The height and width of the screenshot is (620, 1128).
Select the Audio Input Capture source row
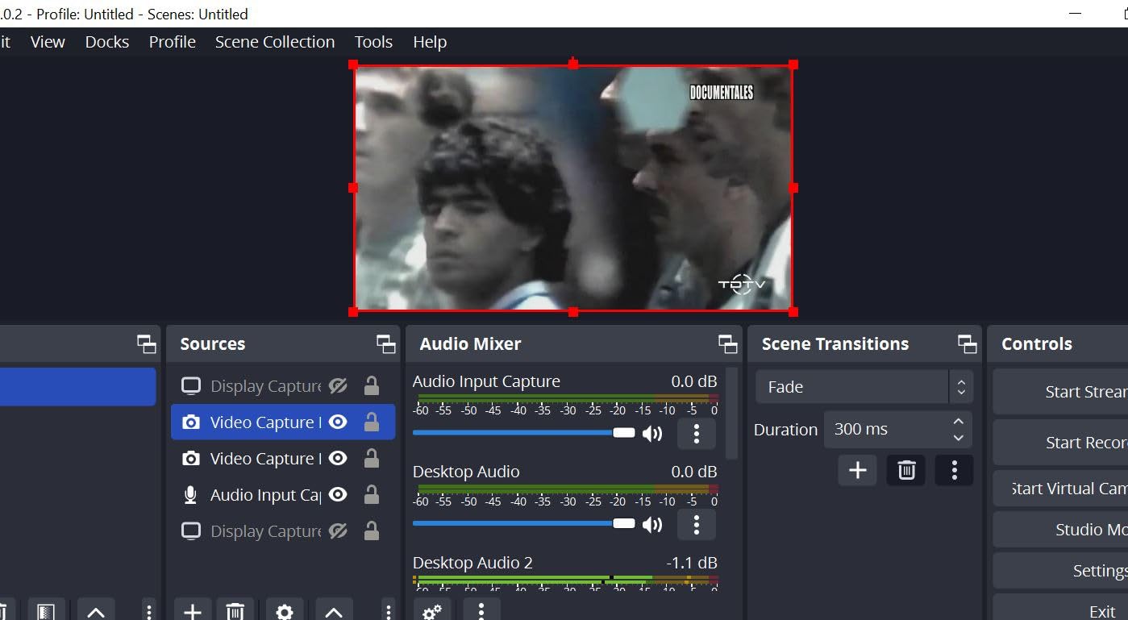pos(283,495)
